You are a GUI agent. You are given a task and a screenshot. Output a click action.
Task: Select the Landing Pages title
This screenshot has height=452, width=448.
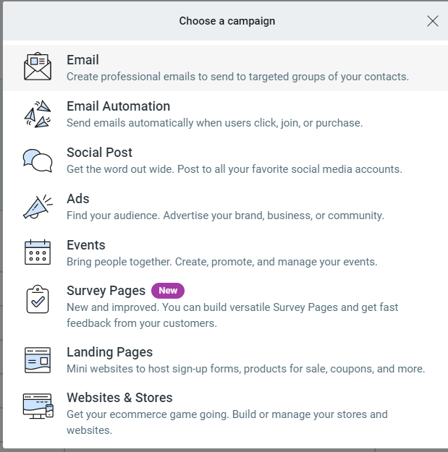(x=109, y=352)
